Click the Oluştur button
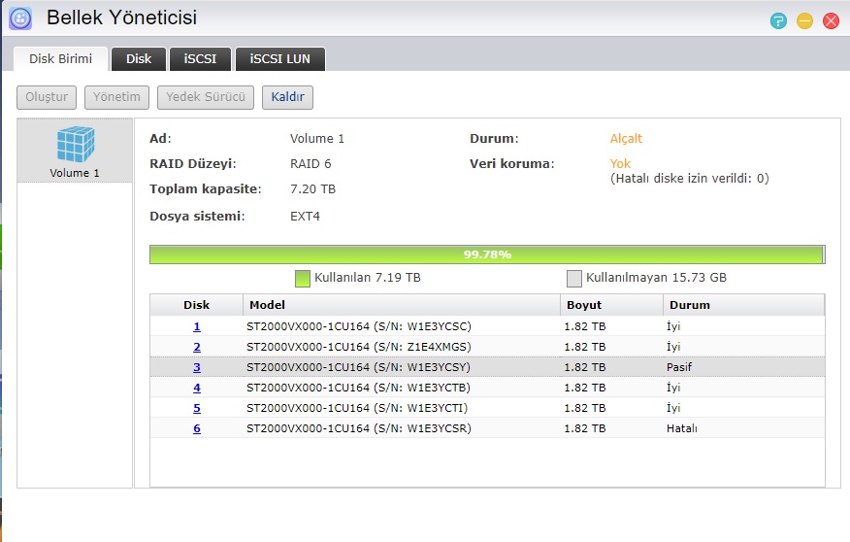 (47, 97)
